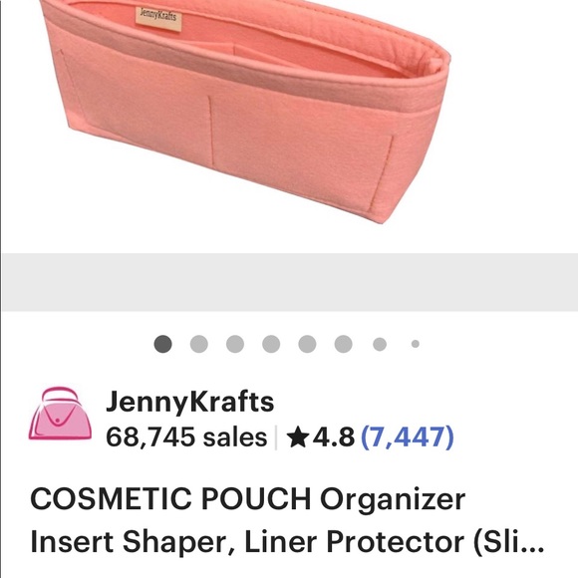Open the 4.8 rating value
578x578 pixels.
(334, 437)
